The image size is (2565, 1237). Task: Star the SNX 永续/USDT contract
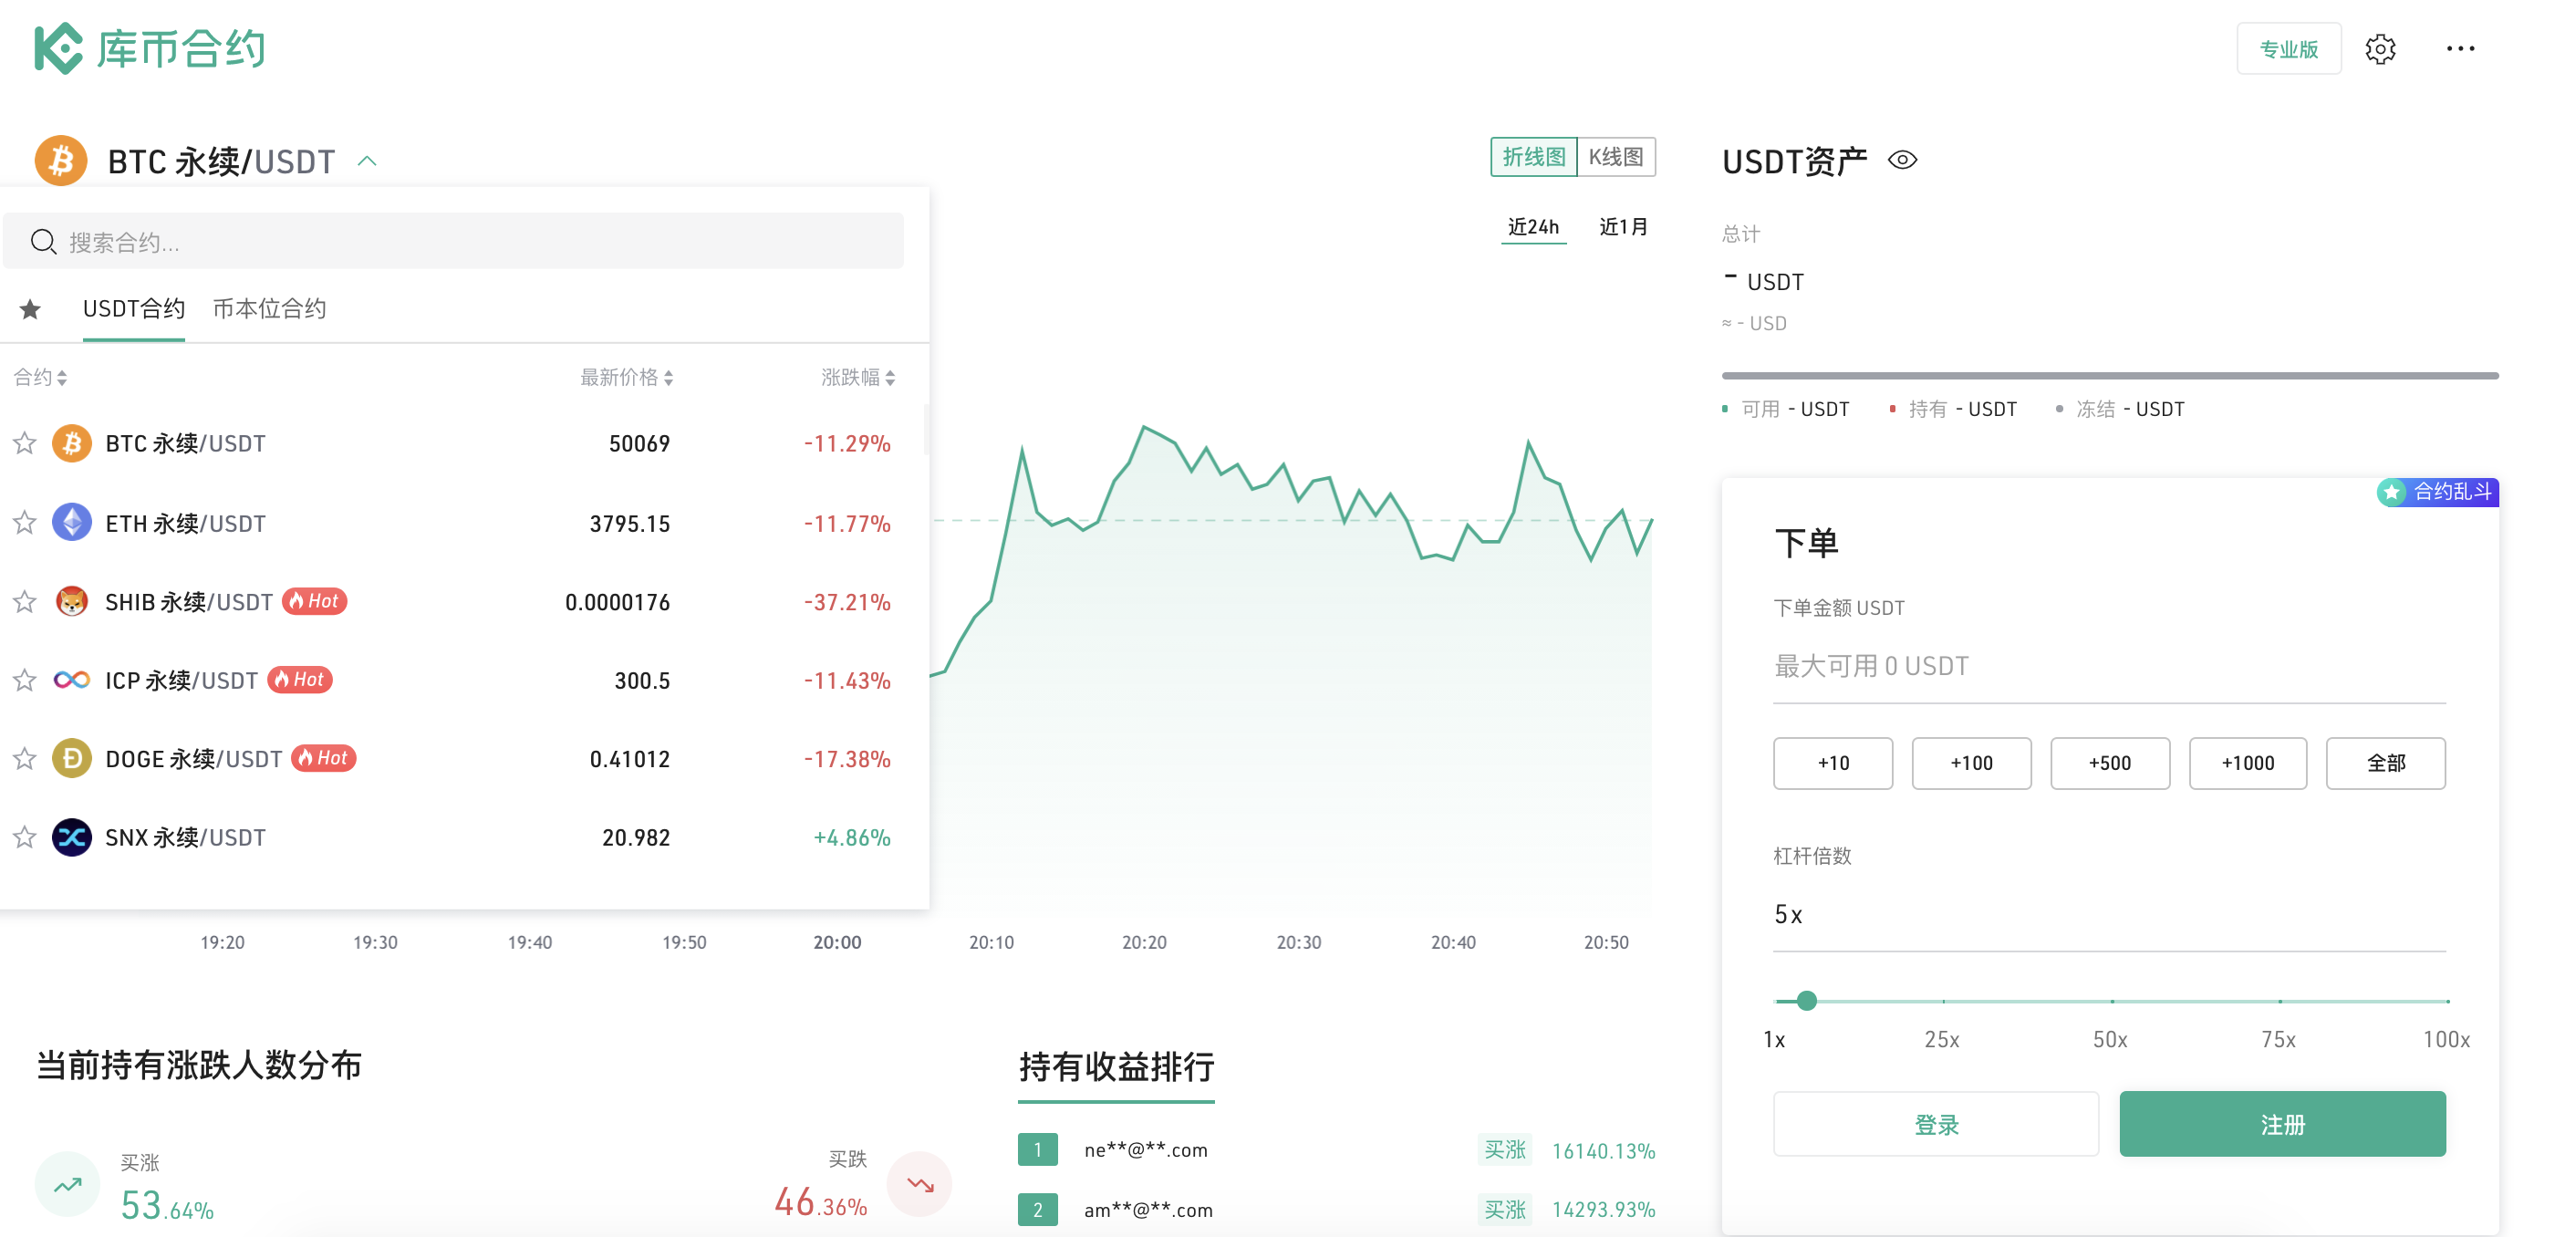[x=25, y=837]
